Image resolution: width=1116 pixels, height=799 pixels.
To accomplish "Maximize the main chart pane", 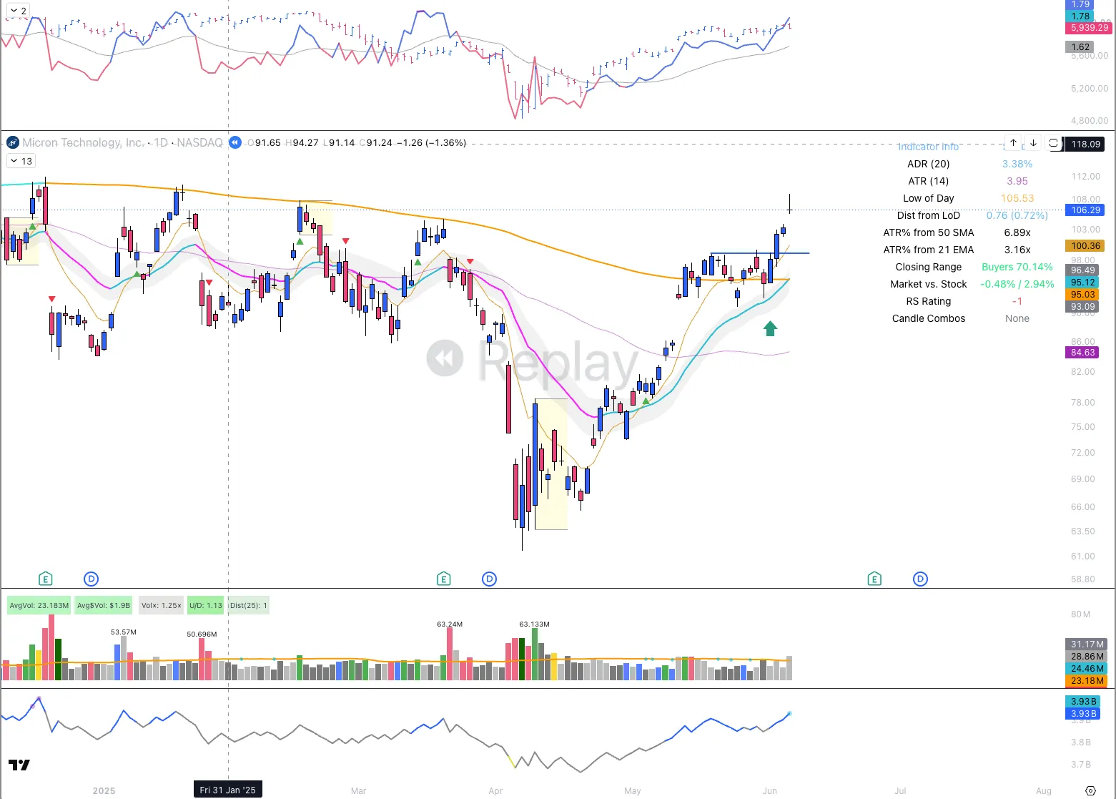I will pyautogui.click(x=1053, y=143).
